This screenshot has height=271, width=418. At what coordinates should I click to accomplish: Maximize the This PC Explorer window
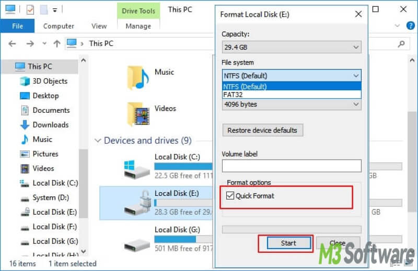point(375,9)
